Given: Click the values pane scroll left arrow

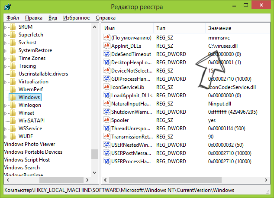Looking at the screenshot, I should click(105, 180).
